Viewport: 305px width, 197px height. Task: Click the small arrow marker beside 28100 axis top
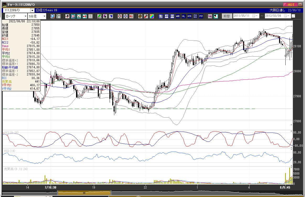291,26
